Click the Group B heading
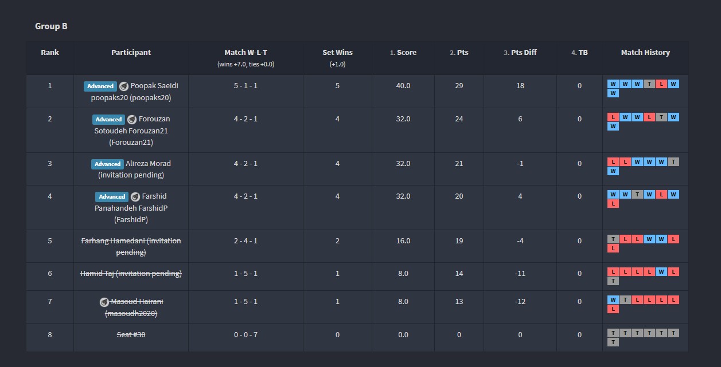Image resolution: width=721 pixels, height=367 pixels. click(x=51, y=26)
